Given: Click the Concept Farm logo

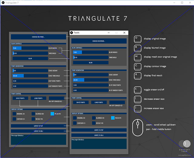Looking at the screenshot, I should (185, 146).
